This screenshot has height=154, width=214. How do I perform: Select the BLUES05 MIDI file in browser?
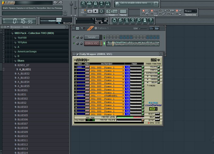[x=22, y=115]
